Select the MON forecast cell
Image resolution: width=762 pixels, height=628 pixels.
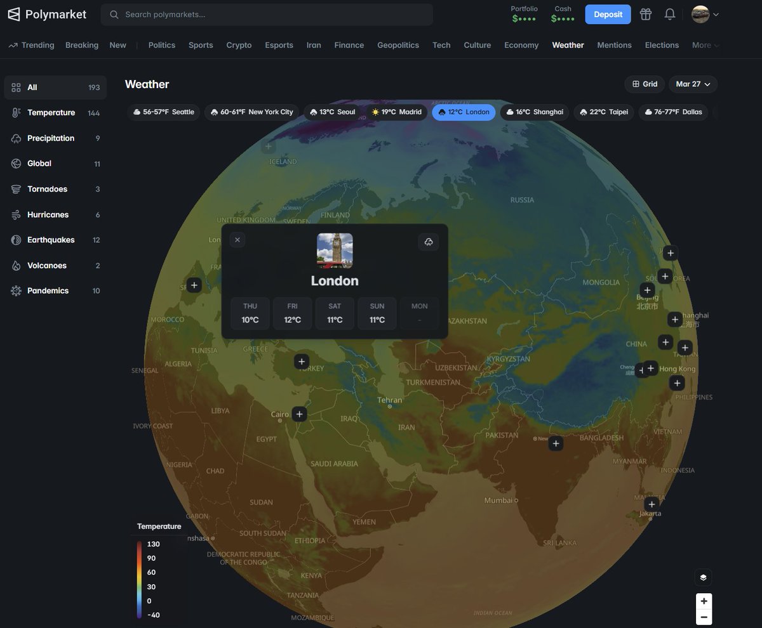click(x=420, y=313)
